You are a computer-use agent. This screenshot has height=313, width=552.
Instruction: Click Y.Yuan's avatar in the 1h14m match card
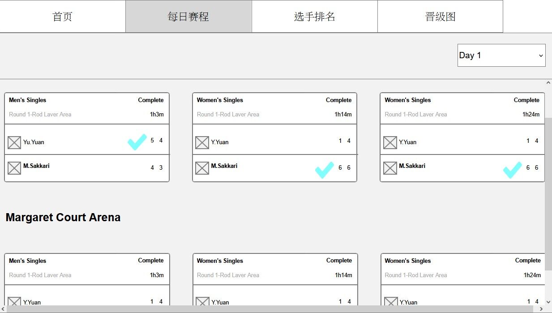pyautogui.click(x=202, y=143)
